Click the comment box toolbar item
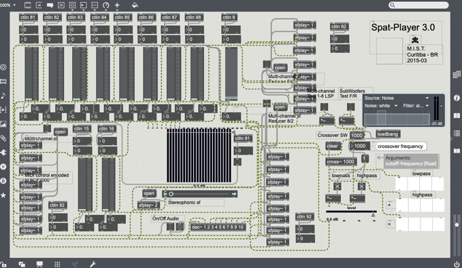 [x=50, y=5]
